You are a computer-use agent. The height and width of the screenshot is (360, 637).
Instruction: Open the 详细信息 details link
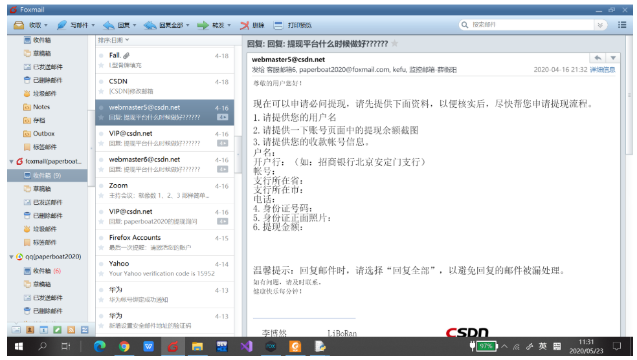[603, 70]
